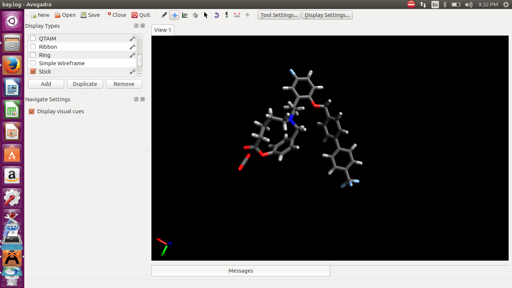This screenshot has height=288, width=512.
Task: Select the Draw pencil tool
Action: (164, 15)
